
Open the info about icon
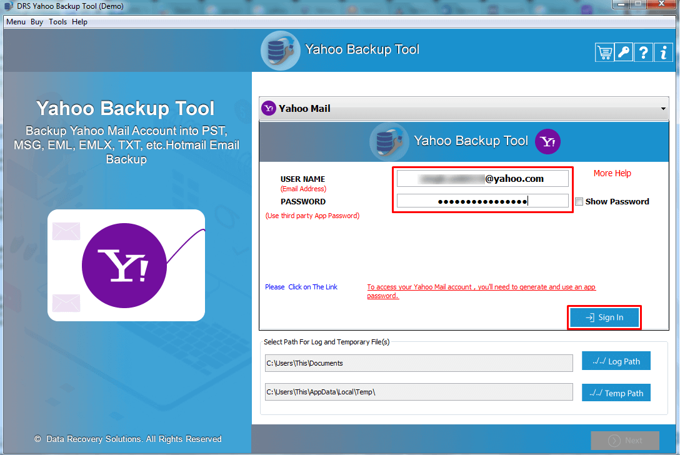[x=663, y=53]
